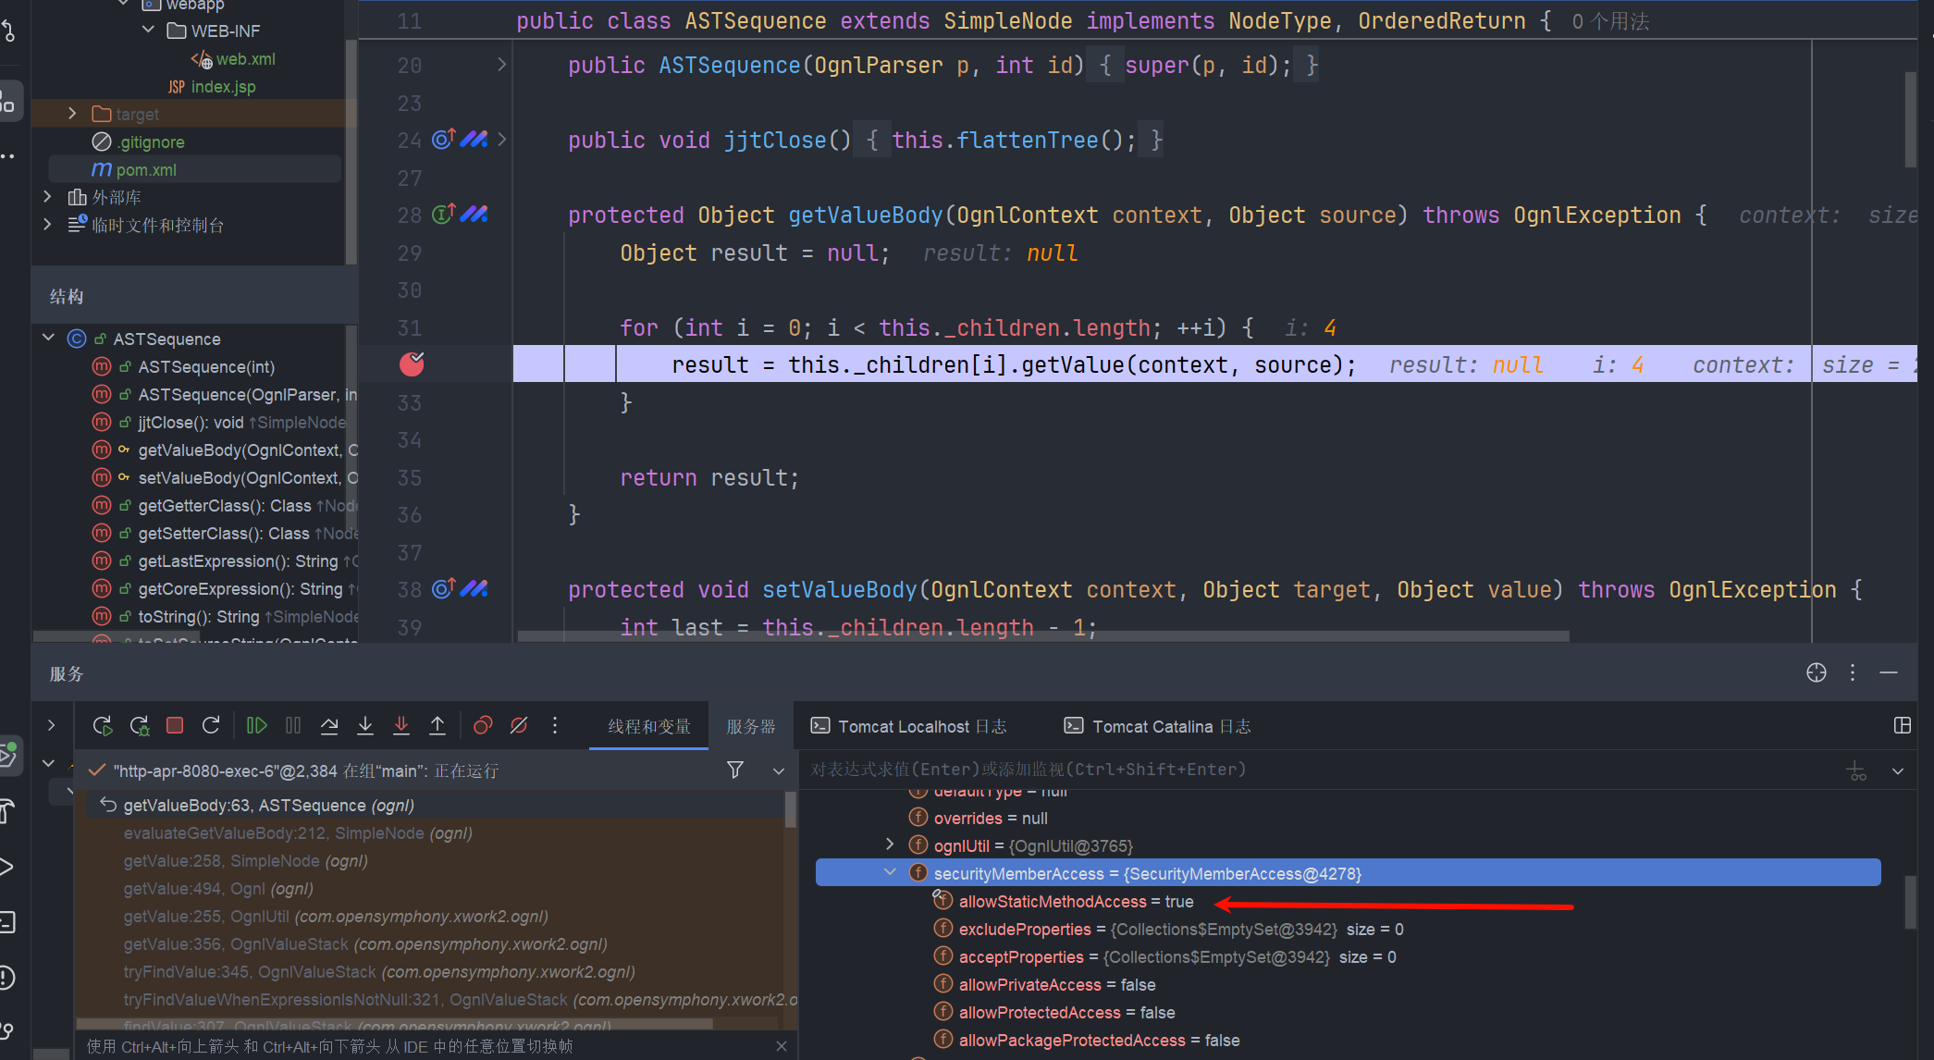Toggle the breakpoint on line 32
The image size is (1934, 1060).
click(x=412, y=364)
